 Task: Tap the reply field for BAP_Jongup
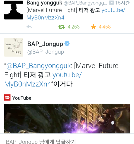(67, 139)
